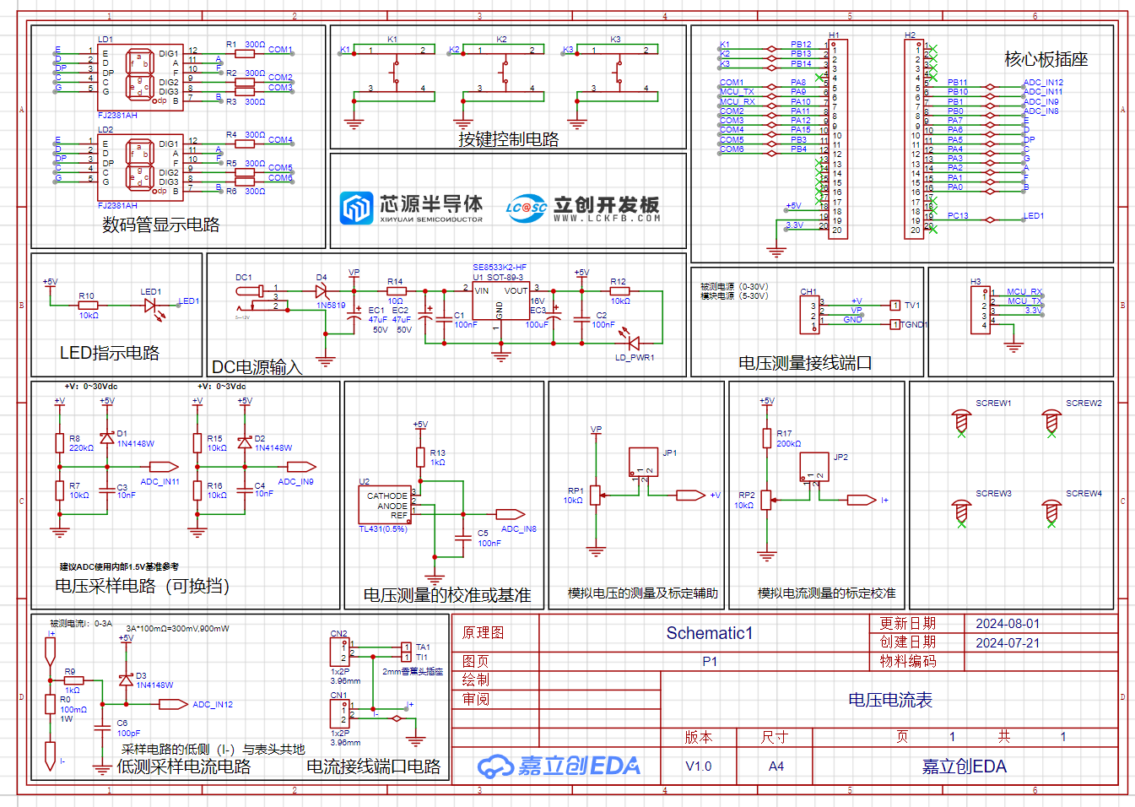The width and height of the screenshot is (1135, 807).
Task: Click the 芯源半导体 logo
Action: pos(412,208)
